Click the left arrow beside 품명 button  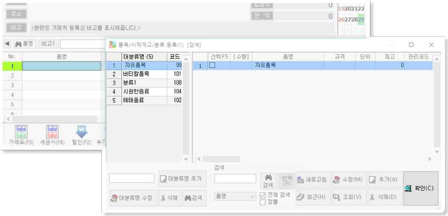point(7,44)
